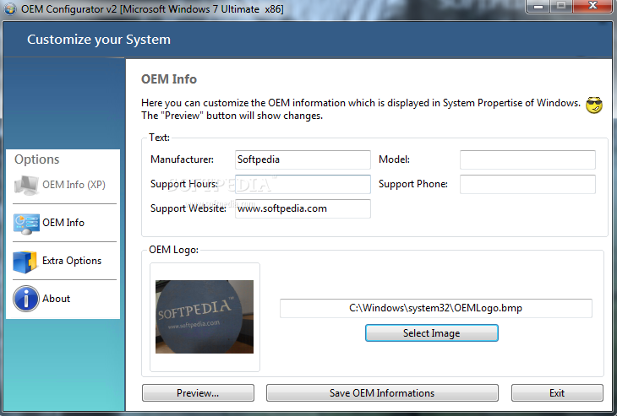
Task: Focus the Model text field
Action: (x=527, y=159)
